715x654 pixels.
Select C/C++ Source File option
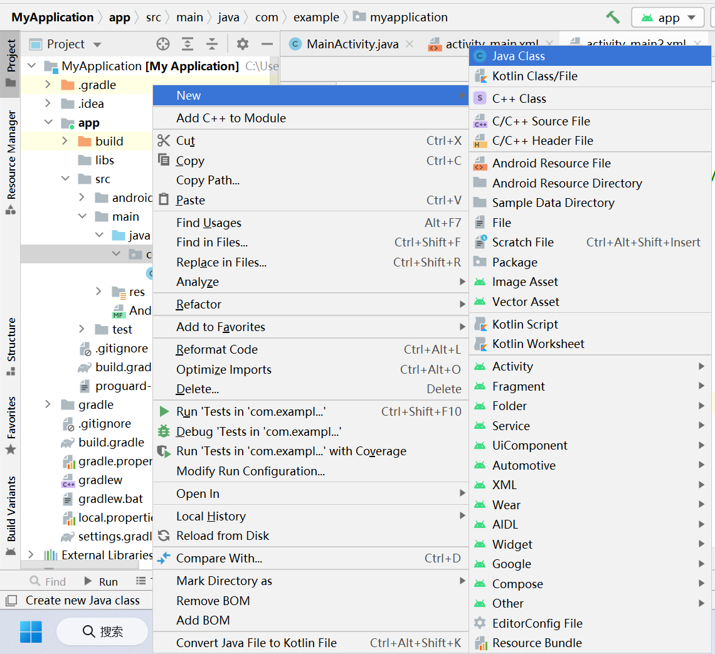590,121
